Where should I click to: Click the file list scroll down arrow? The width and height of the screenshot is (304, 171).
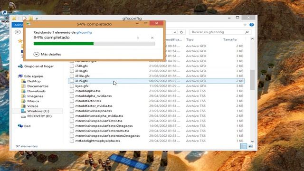(252, 142)
